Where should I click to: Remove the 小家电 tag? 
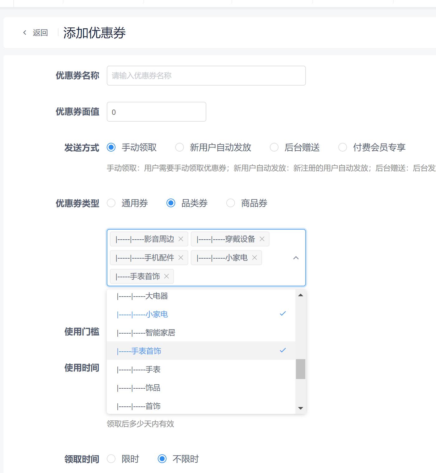coord(255,258)
